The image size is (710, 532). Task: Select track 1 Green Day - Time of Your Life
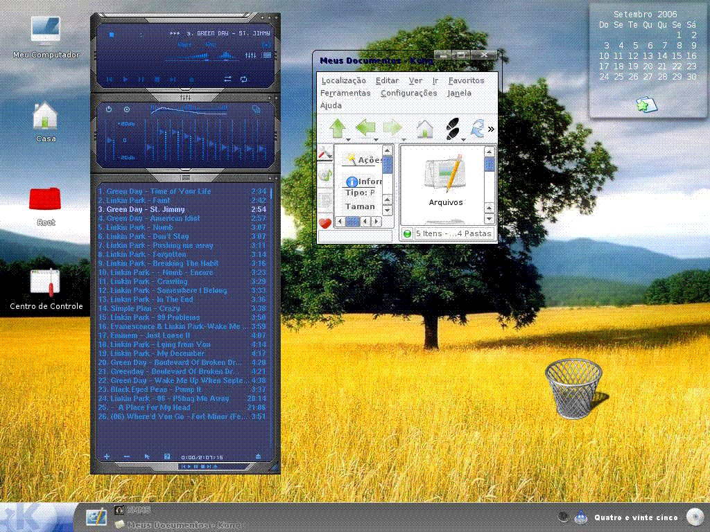click(182, 191)
